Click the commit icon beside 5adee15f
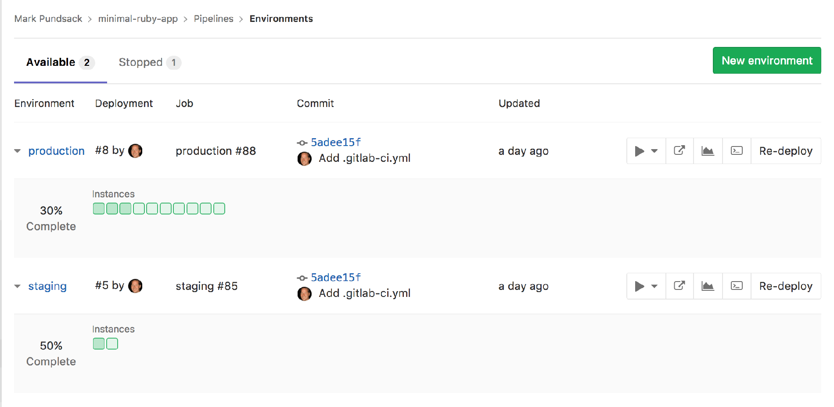 (x=302, y=143)
